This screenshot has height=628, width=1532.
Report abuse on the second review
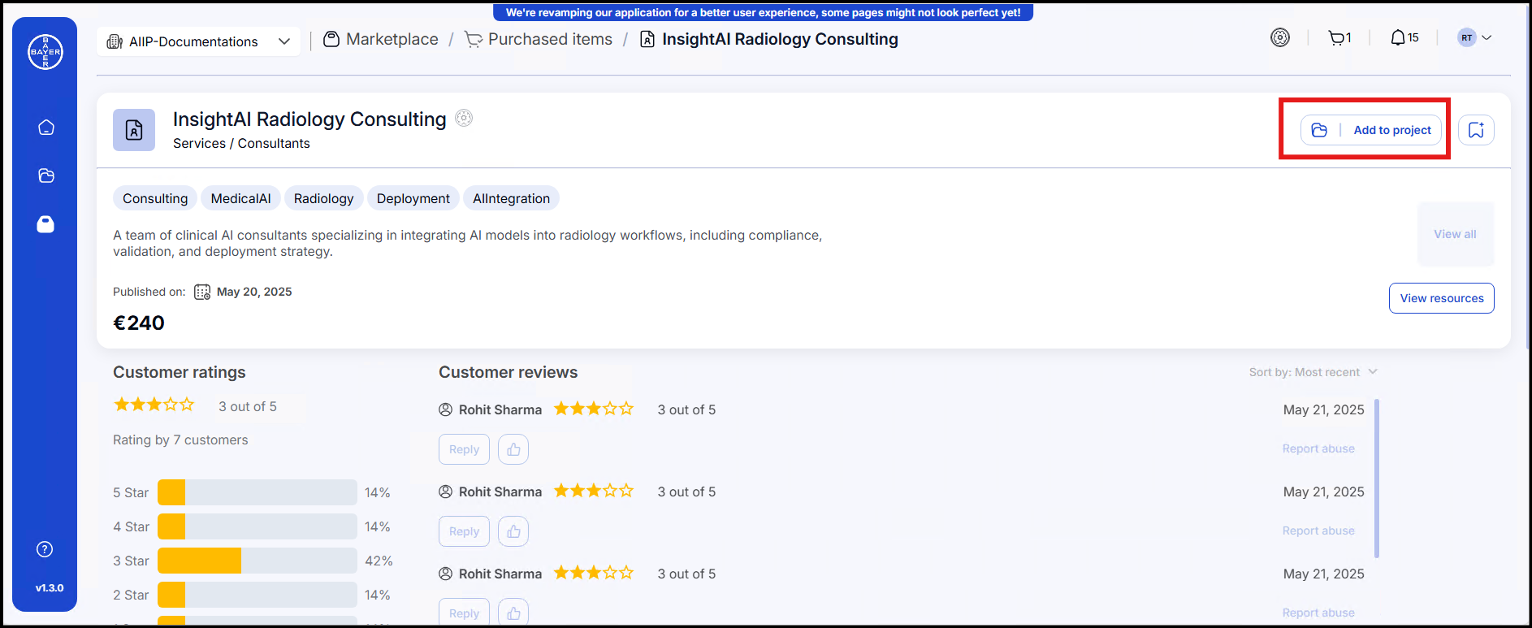pyautogui.click(x=1318, y=531)
